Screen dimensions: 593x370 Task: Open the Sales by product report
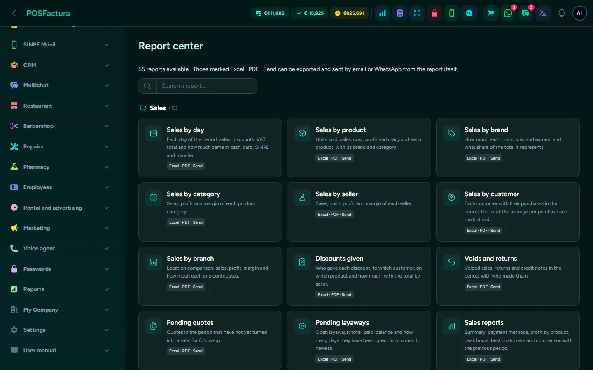click(359, 148)
